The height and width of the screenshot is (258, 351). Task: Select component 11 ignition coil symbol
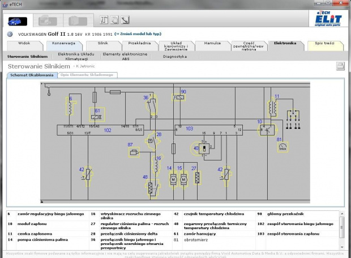point(273,107)
